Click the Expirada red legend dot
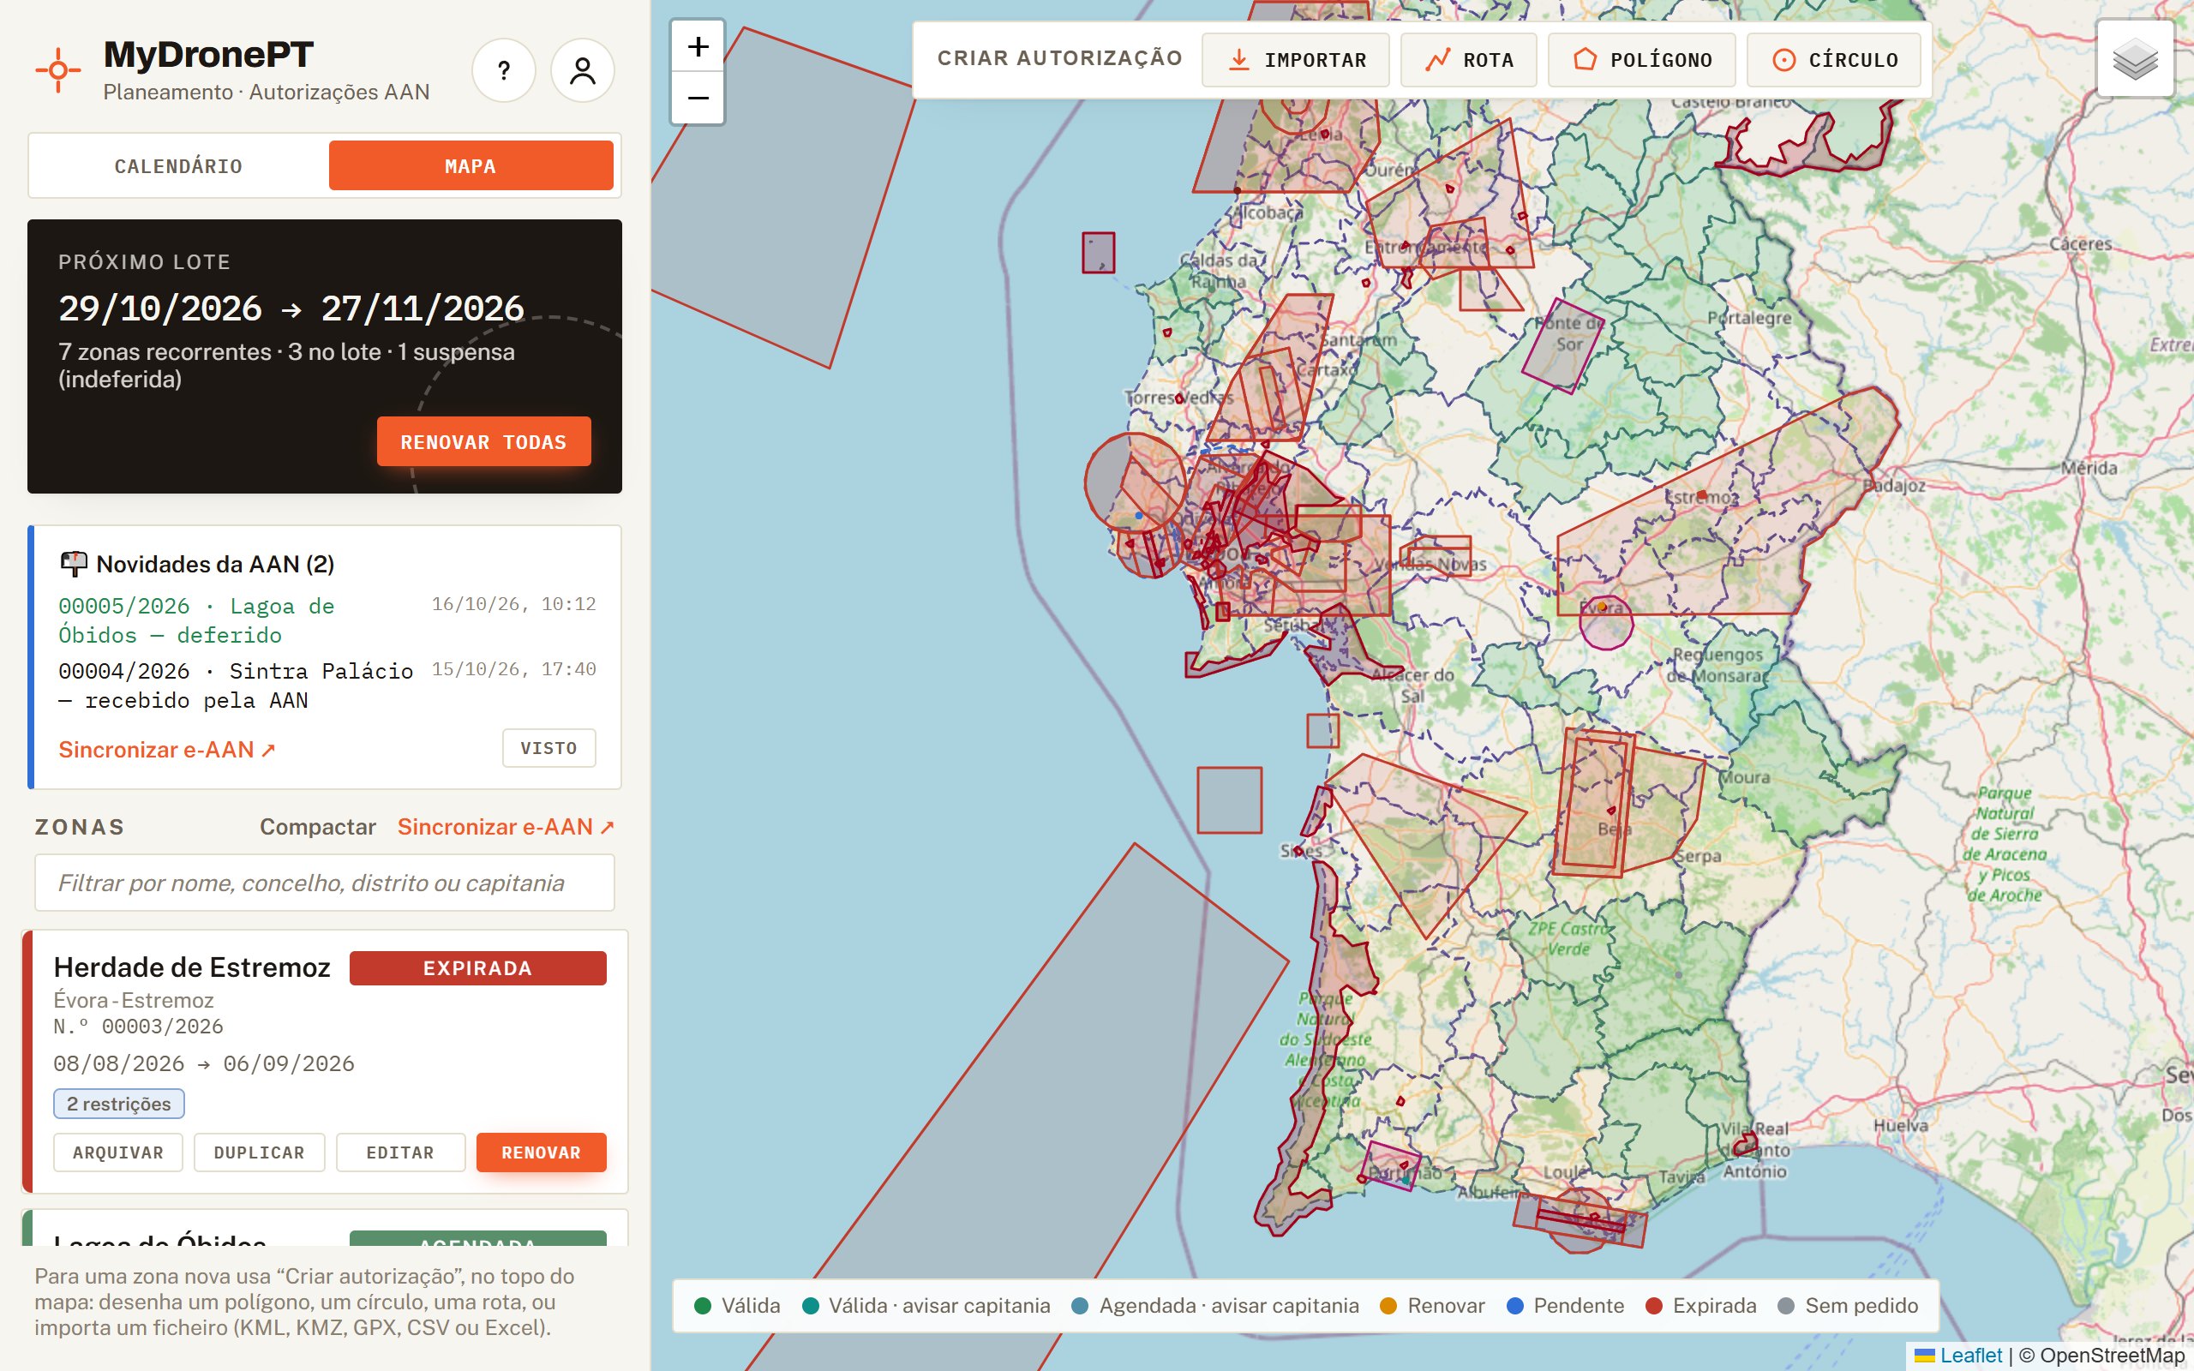Screen dimensions: 2194x1371 click(1654, 1306)
